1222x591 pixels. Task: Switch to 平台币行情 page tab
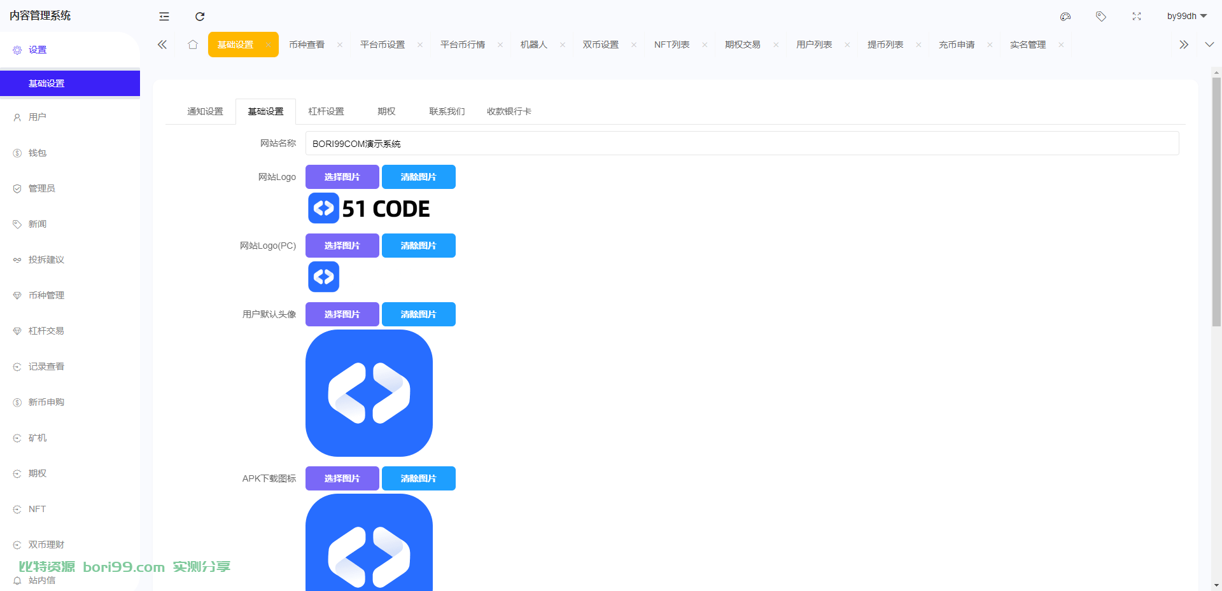pos(463,45)
